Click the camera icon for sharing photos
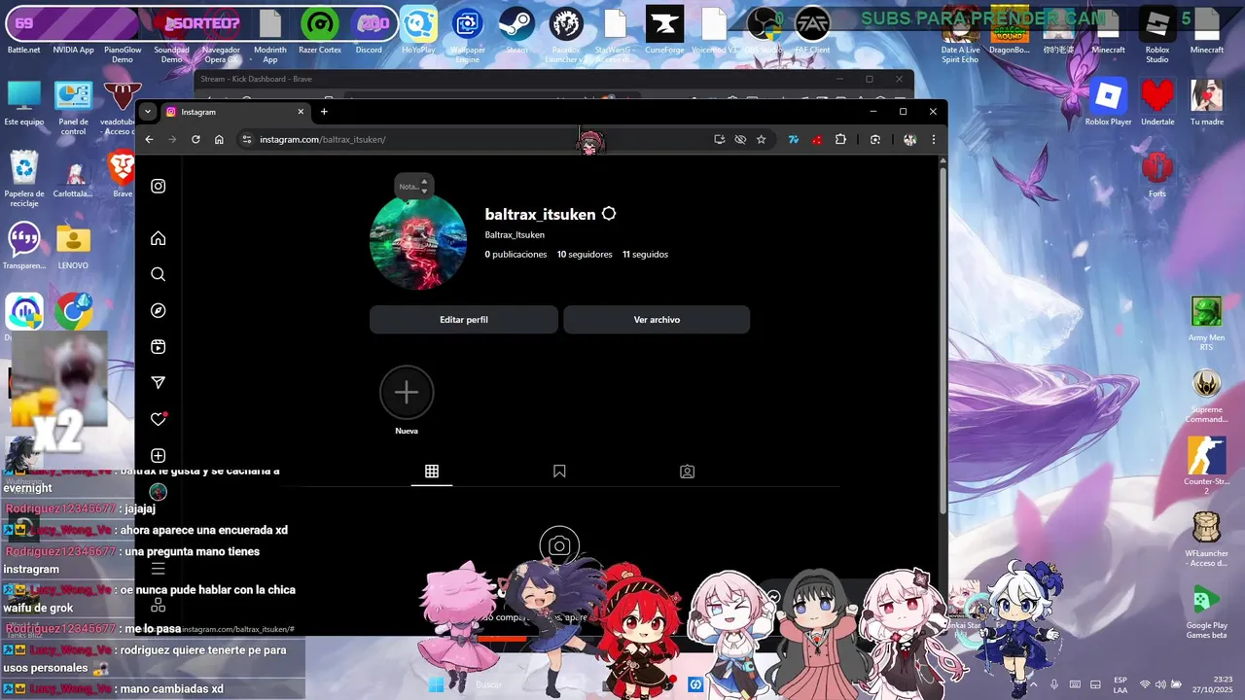This screenshot has width=1245, height=700. 559,546
